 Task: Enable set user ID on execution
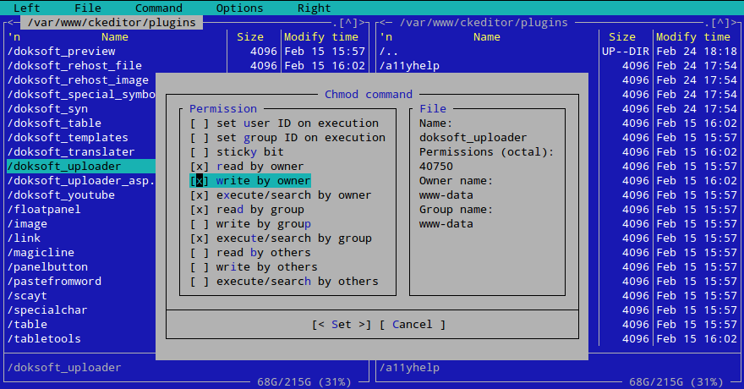click(200, 123)
